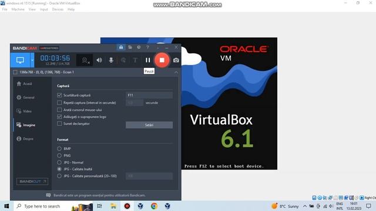Stop the Bandicam recording with red button
The image size is (376, 211).
pyautogui.click(x=162, y=60)
